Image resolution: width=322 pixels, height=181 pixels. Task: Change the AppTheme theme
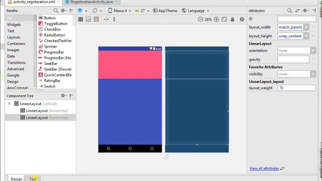coord(165,11)
